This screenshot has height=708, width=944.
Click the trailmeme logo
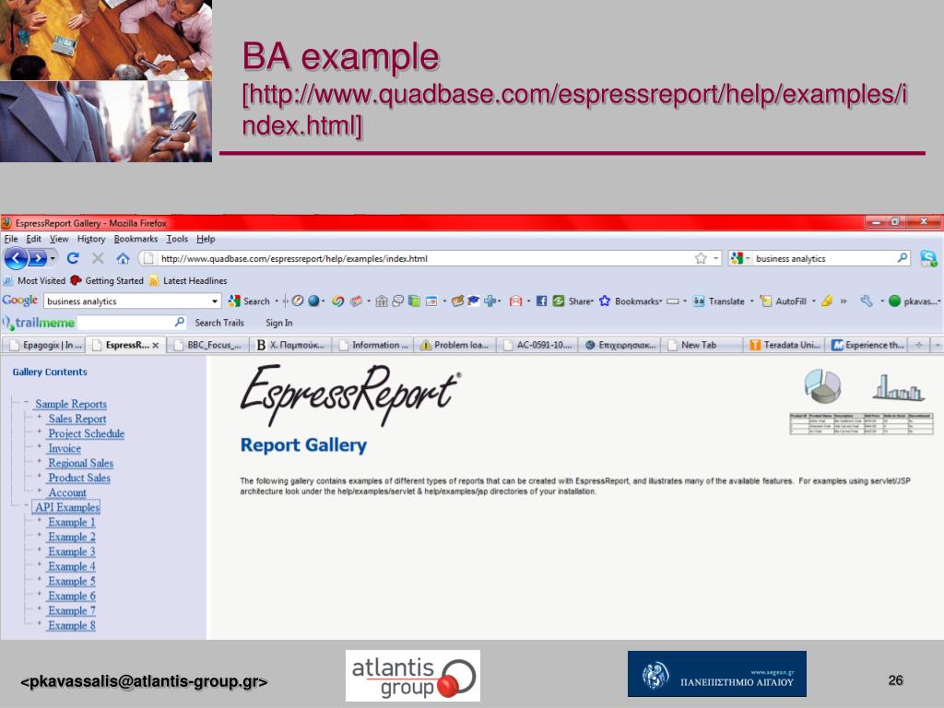click(x=39, y=323)
